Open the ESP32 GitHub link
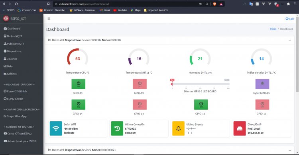 [13, 99]
